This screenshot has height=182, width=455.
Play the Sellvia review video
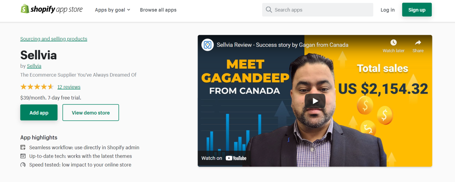(x=315, y=101)
